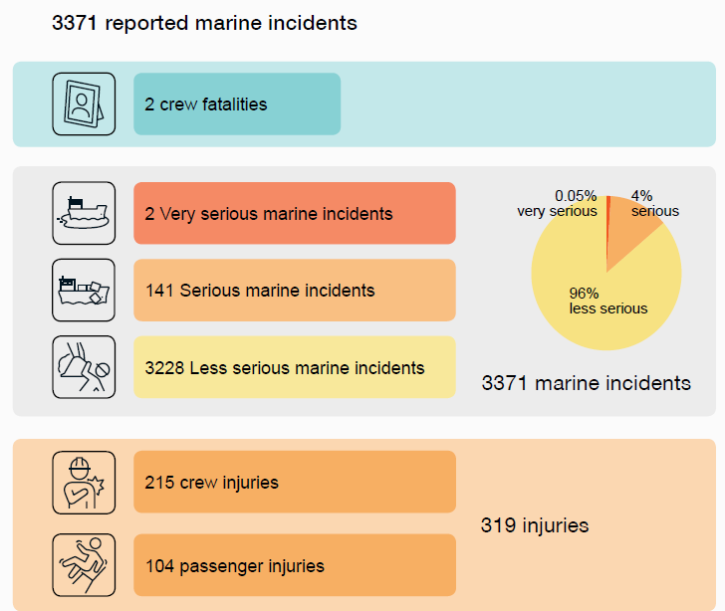
Task: Click the 3371 reported marine incidents heading
Action: click(x=204, y=22)
